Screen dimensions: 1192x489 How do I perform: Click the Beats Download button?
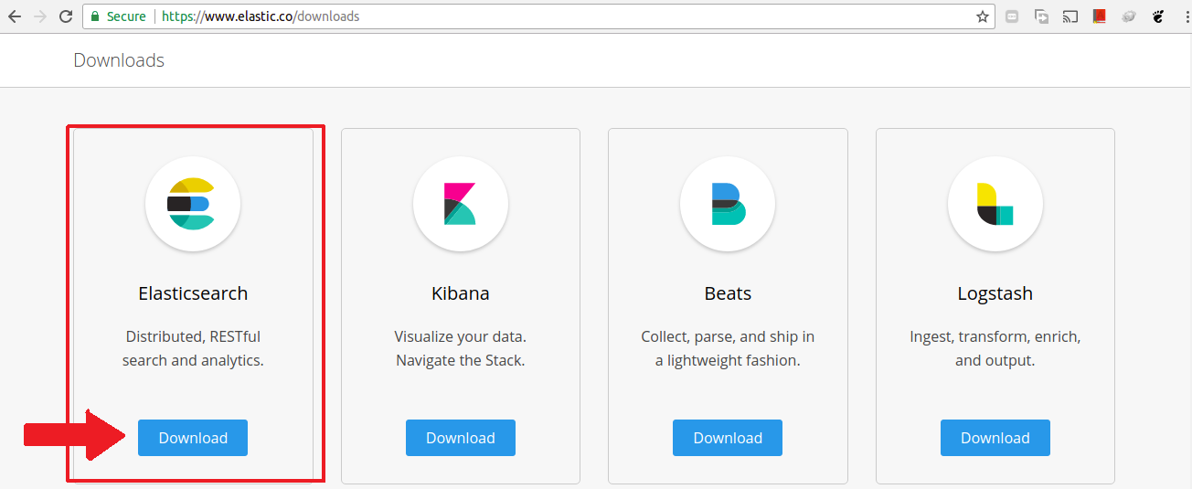[728, 438]
